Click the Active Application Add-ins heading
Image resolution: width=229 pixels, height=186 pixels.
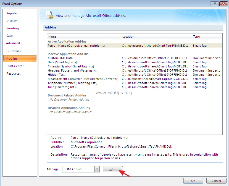tap(67, 41)
